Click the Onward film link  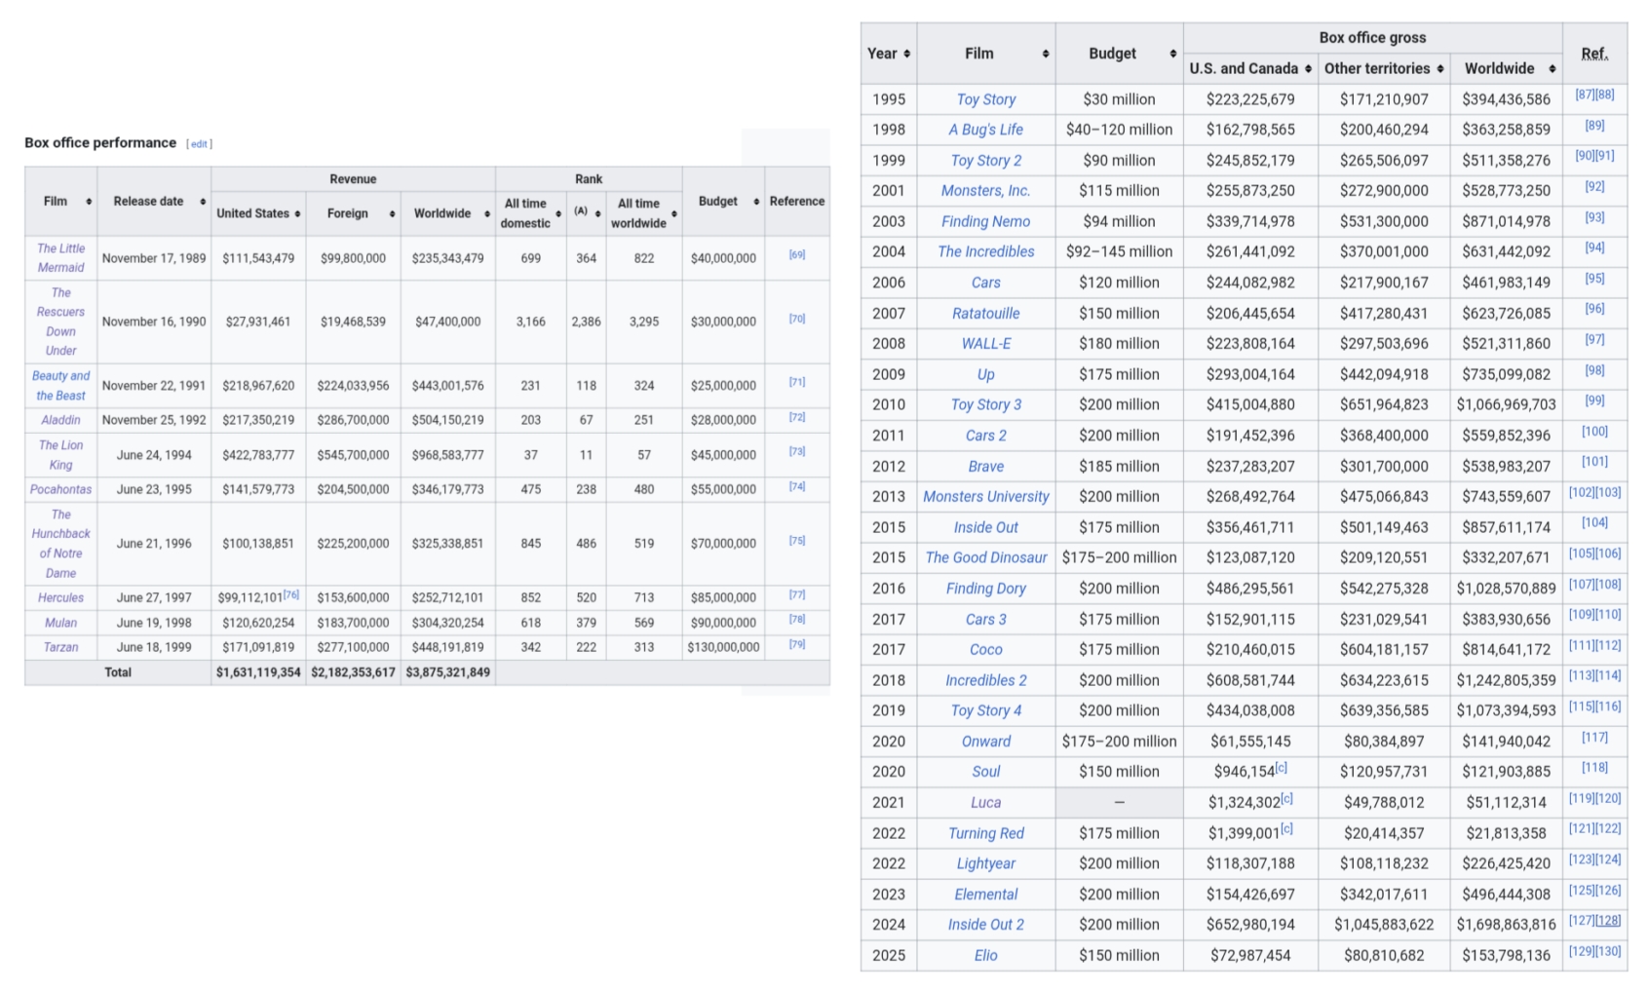985,742
